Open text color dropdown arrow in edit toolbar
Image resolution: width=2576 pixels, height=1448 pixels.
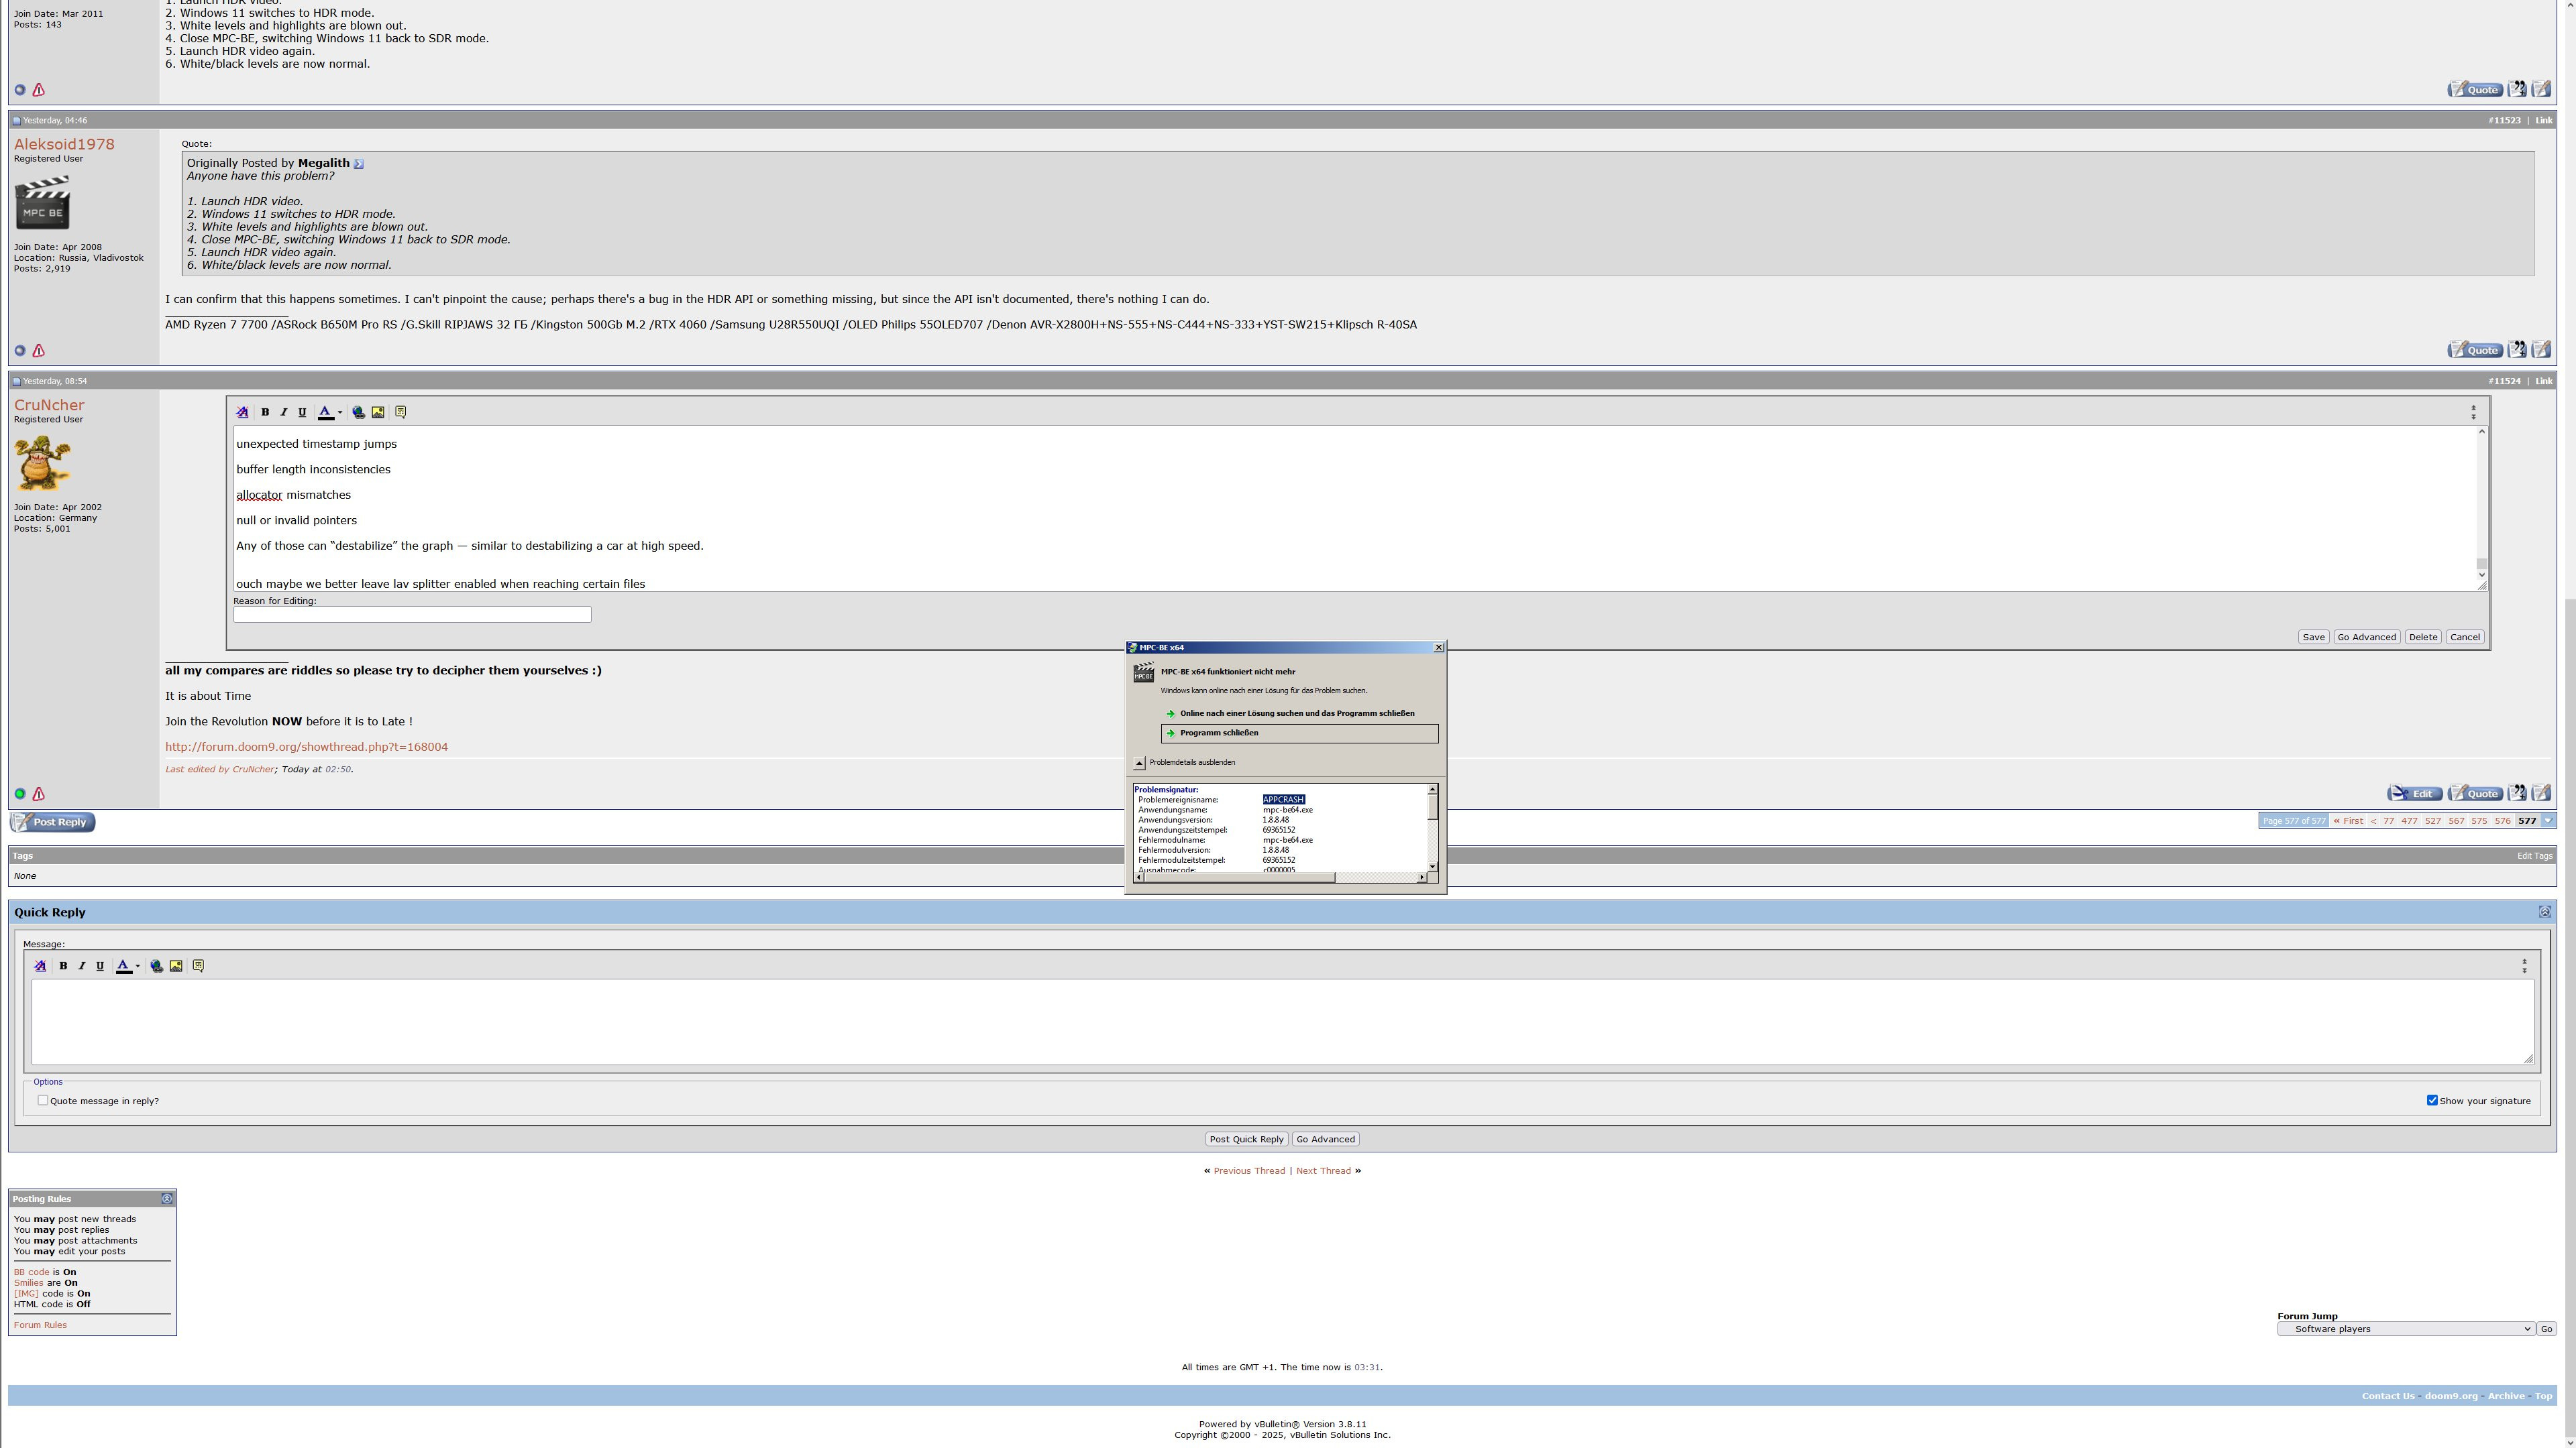point(340,412)
